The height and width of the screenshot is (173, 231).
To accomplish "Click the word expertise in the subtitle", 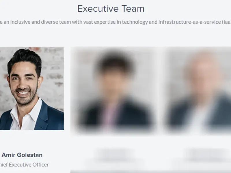I will [x=105, y=22].
